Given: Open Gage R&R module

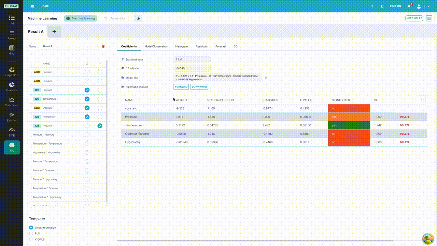Looking at the screenshot, I should 12,71.
